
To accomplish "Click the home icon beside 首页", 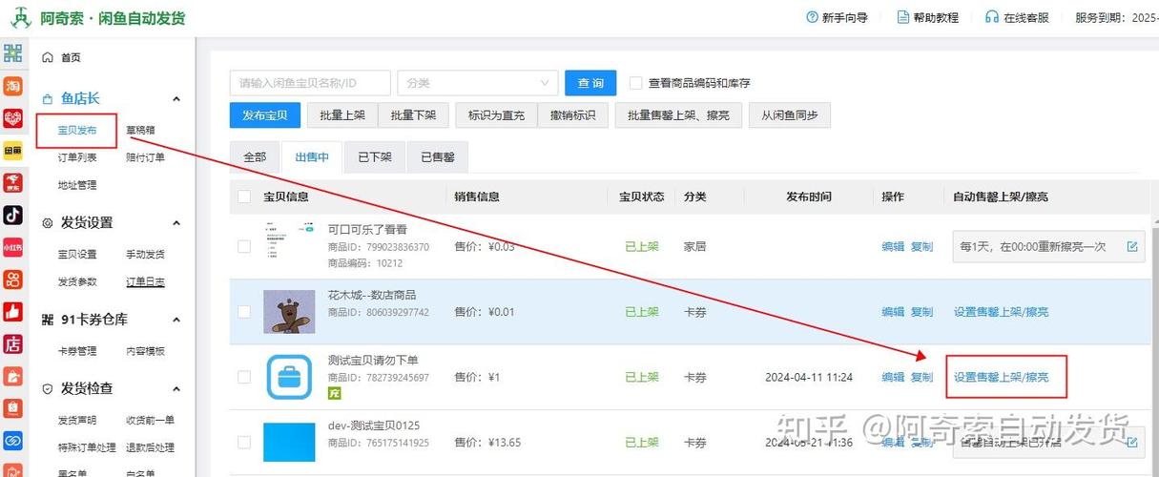I will pos(48,57).
